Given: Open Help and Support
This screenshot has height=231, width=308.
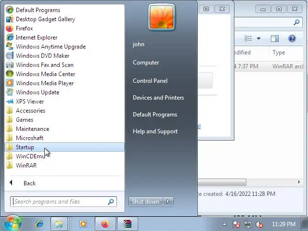Looking at the screenshot, I should click(155, 131).
